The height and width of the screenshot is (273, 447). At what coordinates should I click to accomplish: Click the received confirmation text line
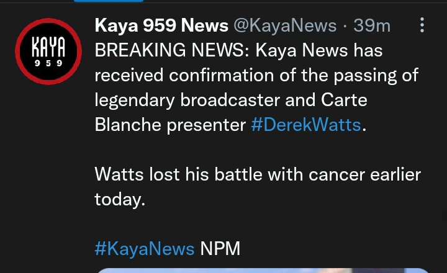[x=256, y=76]
